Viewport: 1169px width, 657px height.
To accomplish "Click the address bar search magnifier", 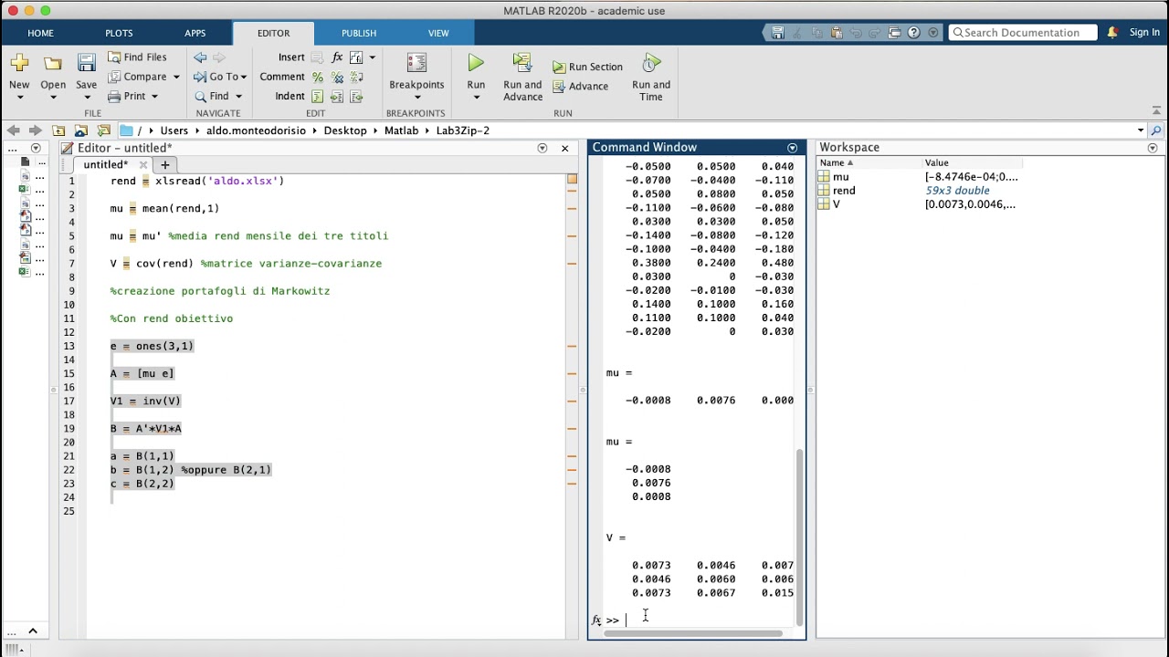I will [1155, 130].
